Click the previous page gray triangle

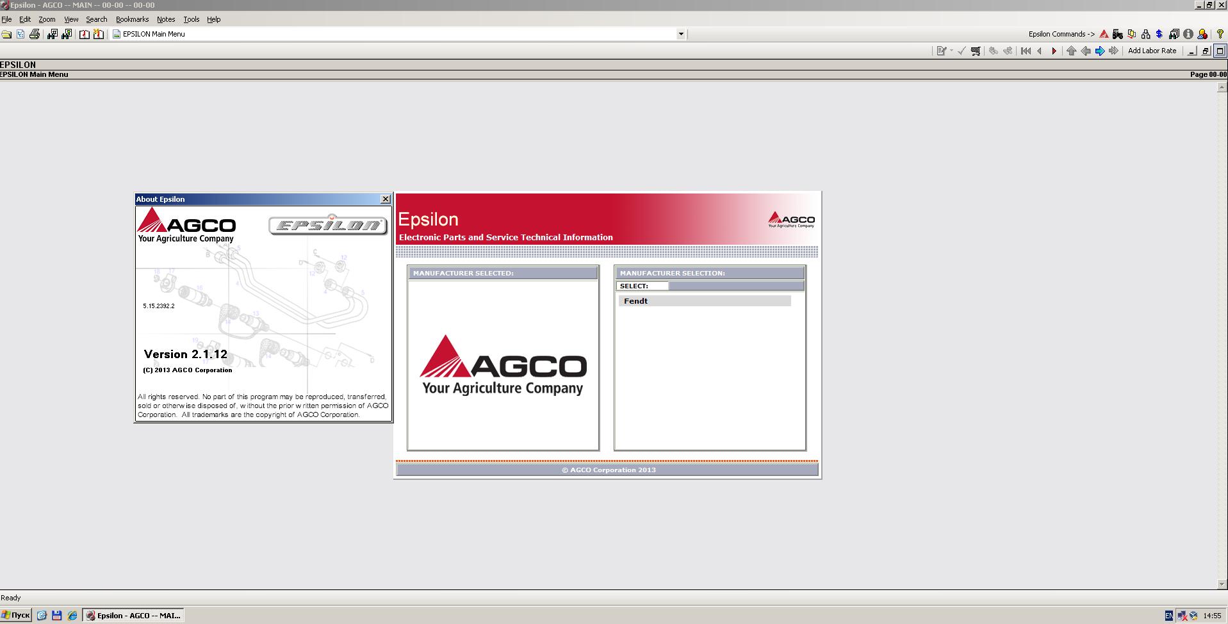pyautogui.click(x=1040, y=51)
